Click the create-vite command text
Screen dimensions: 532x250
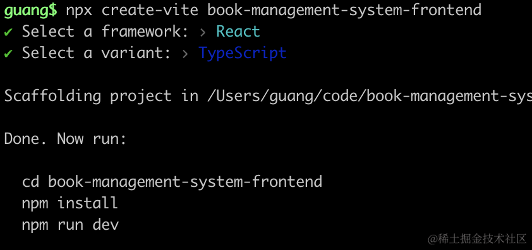pyautogui.click(x=150, y=10)
